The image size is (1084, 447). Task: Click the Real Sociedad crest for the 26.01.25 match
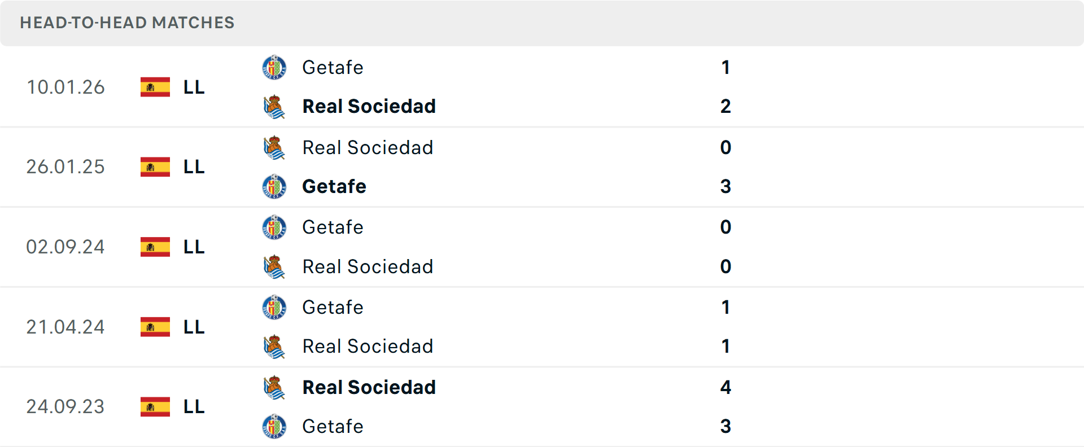(274, 147)
